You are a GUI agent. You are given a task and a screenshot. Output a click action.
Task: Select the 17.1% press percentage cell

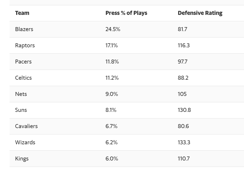pyautogui.click(x=111, y=45)
